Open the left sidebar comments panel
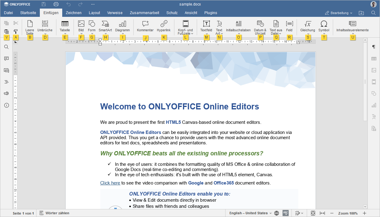The height and width of the screenshot is (217, 380). 6,59
